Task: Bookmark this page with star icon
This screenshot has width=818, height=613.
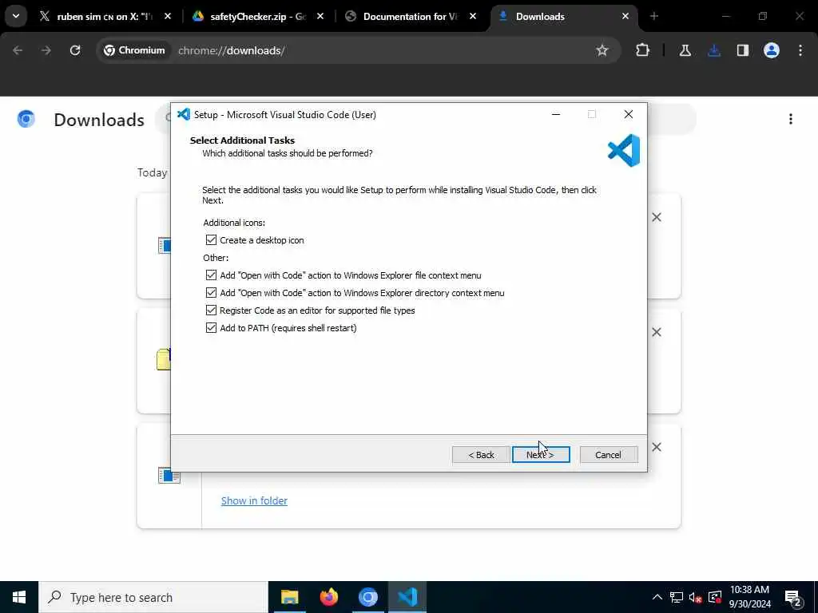Action: pyautogui.click(x=602, y=50)
